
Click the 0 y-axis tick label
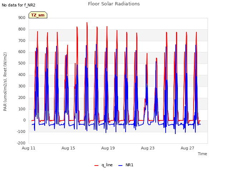[x=24, y=120]
